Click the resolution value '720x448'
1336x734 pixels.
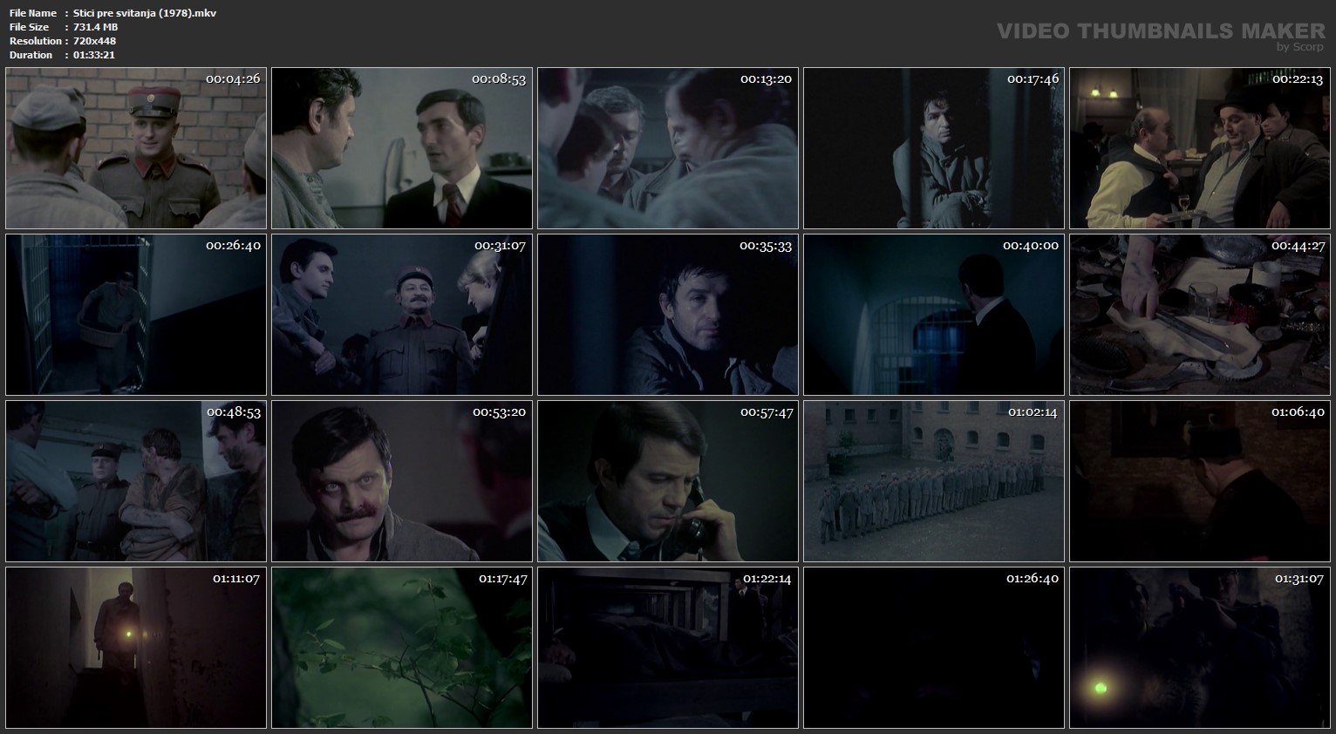95,41
